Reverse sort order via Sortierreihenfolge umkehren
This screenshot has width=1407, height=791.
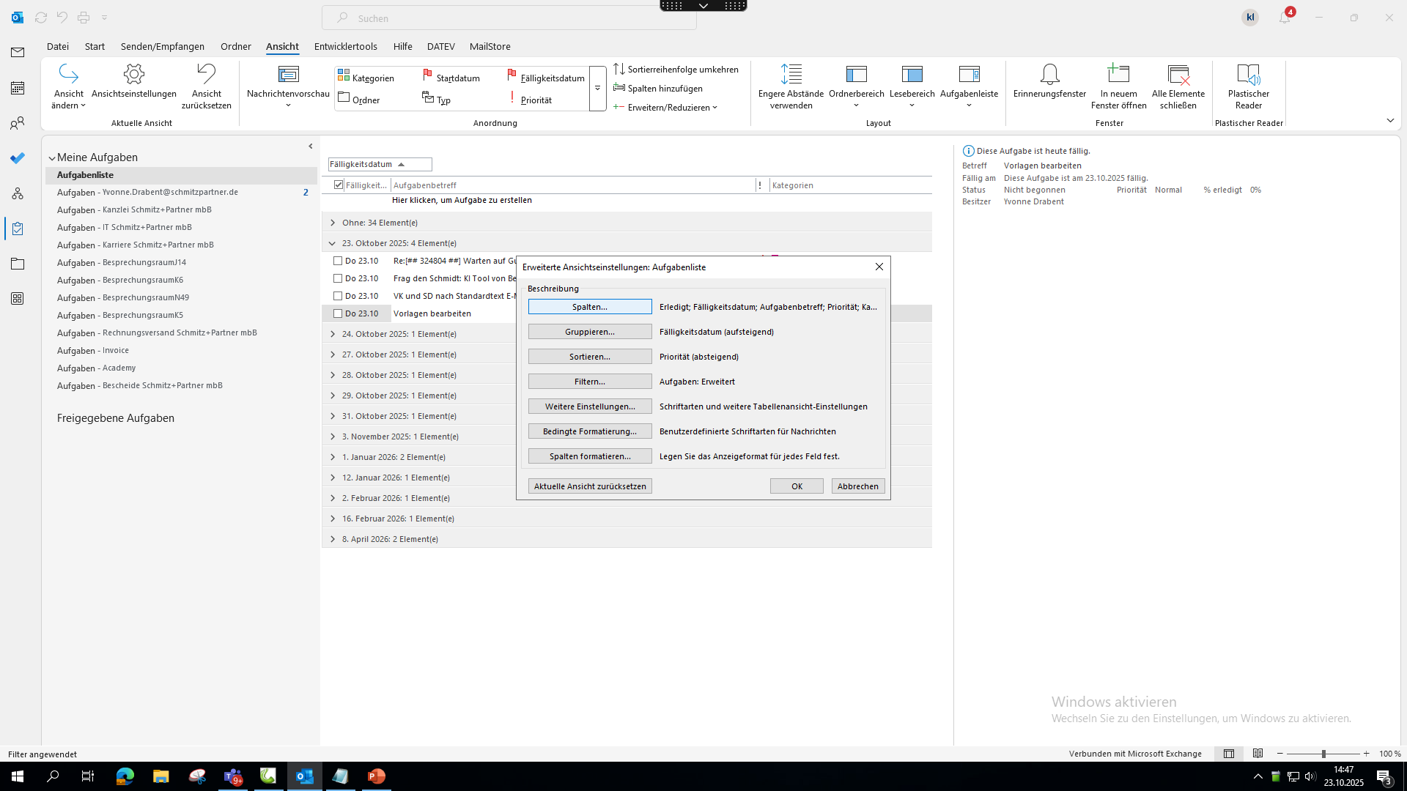[x=676, y=69]
